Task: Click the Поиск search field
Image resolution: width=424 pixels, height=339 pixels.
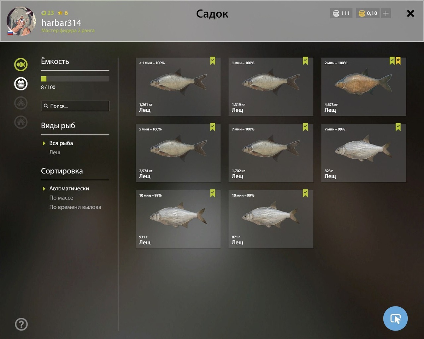Action: click(75, 106)
